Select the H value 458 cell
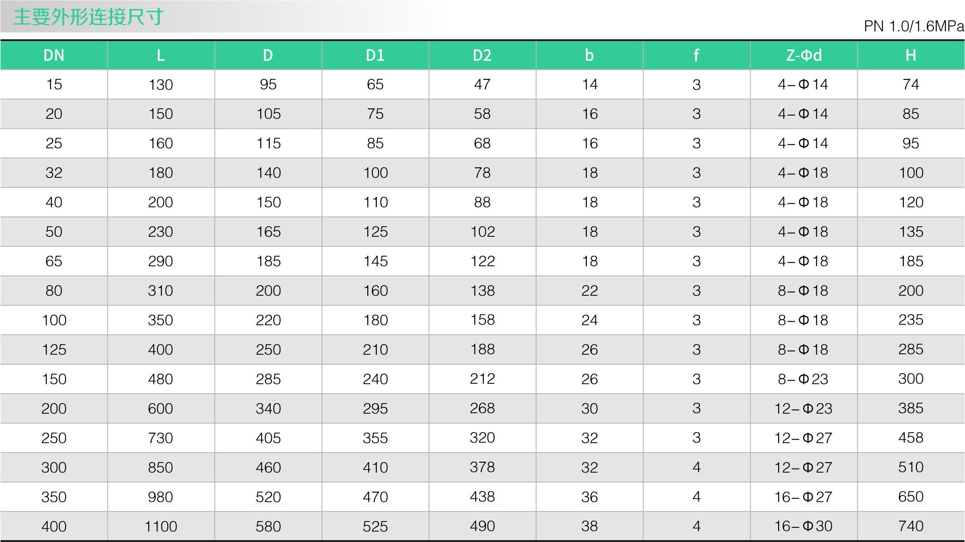Image resolution: width=965 pixels, height=542 pixels. 911,438
